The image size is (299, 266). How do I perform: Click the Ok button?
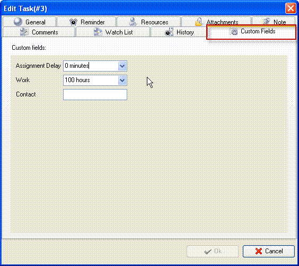tap(213, 251)
